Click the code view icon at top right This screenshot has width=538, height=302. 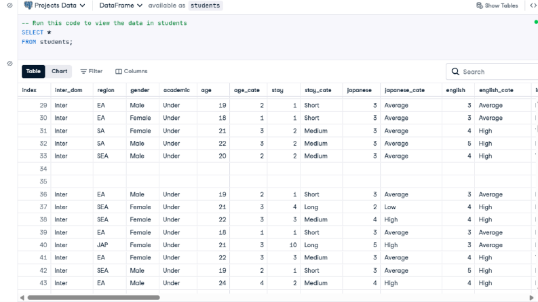pos(533,5)
